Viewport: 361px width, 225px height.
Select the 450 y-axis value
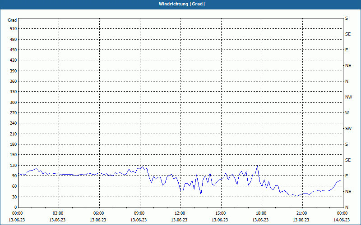14,50
